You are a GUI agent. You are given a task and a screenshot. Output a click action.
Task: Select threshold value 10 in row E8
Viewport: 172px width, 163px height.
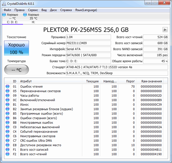coord(133,145)
